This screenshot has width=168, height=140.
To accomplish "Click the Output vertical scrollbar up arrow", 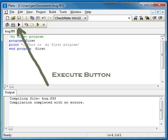I will coord(161,99).
